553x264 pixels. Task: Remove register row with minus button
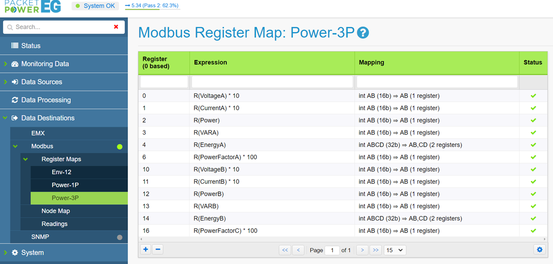(158, 250)
